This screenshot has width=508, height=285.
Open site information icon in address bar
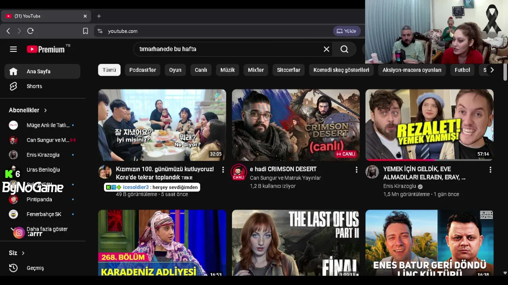pyautogui.click(x=100, y=31)
